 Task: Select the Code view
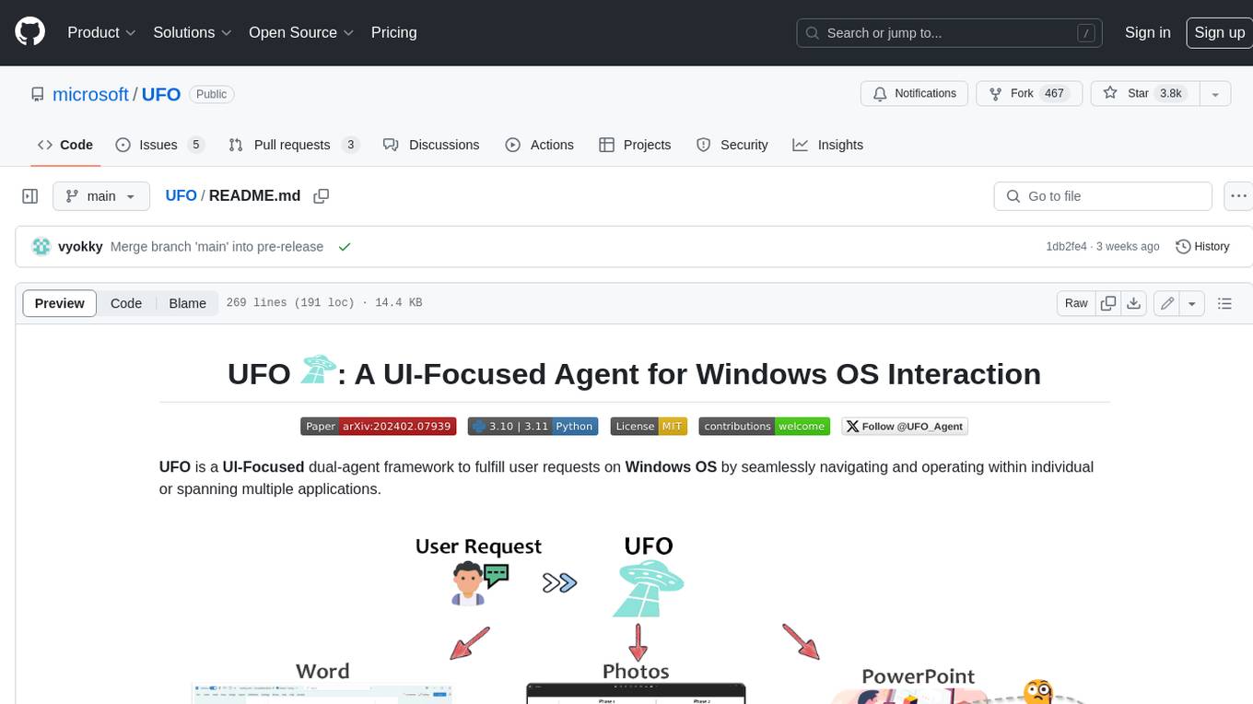click(x=126, y=303)
